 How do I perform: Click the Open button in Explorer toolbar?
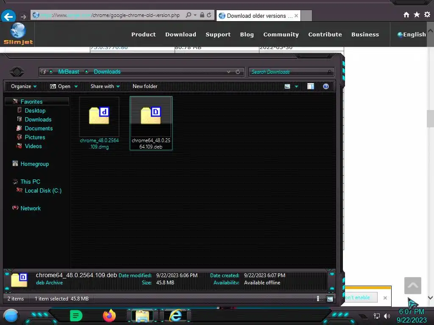tap(60, 86)
